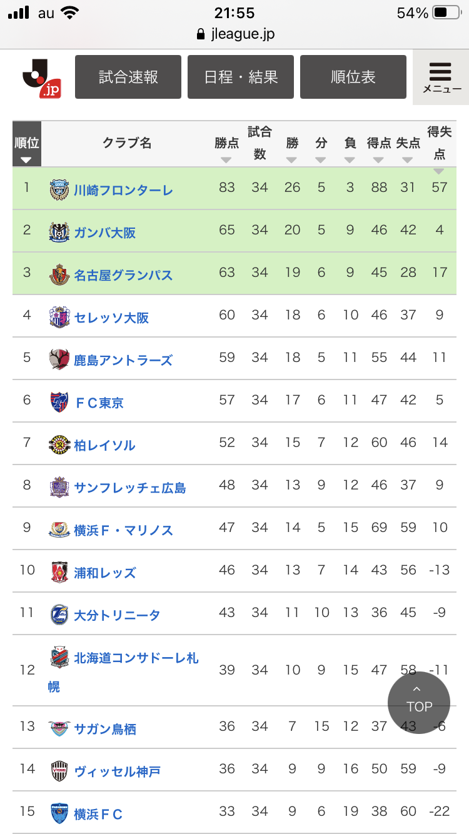This screenshot has height=834, width=469.
Task: Click the Kawasaki Frontale club crest
Action: (x=59, y=189)
